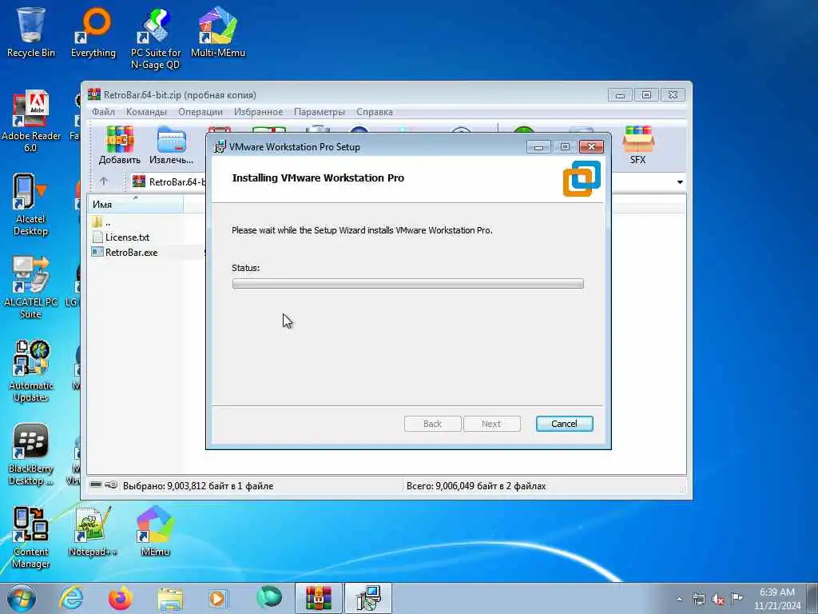Open the Команды menu in WinRAR

[x=146, y=112]
